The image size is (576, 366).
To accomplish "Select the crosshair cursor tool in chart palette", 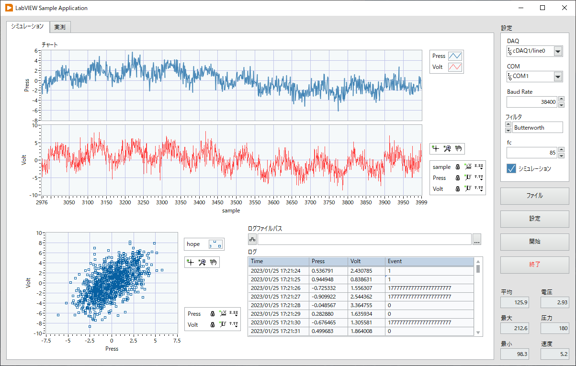I will tap(435, 149).
